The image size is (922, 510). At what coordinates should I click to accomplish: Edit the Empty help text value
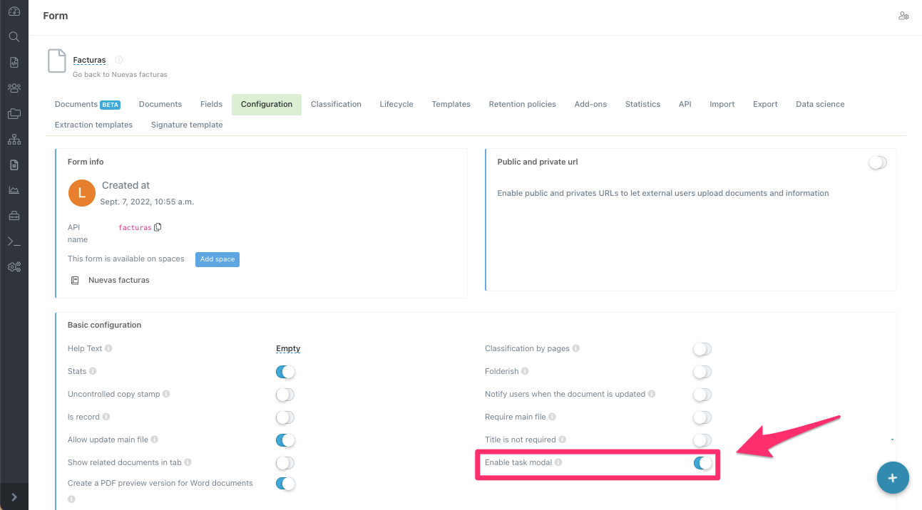pyautogui.click(x=288, y=348)
